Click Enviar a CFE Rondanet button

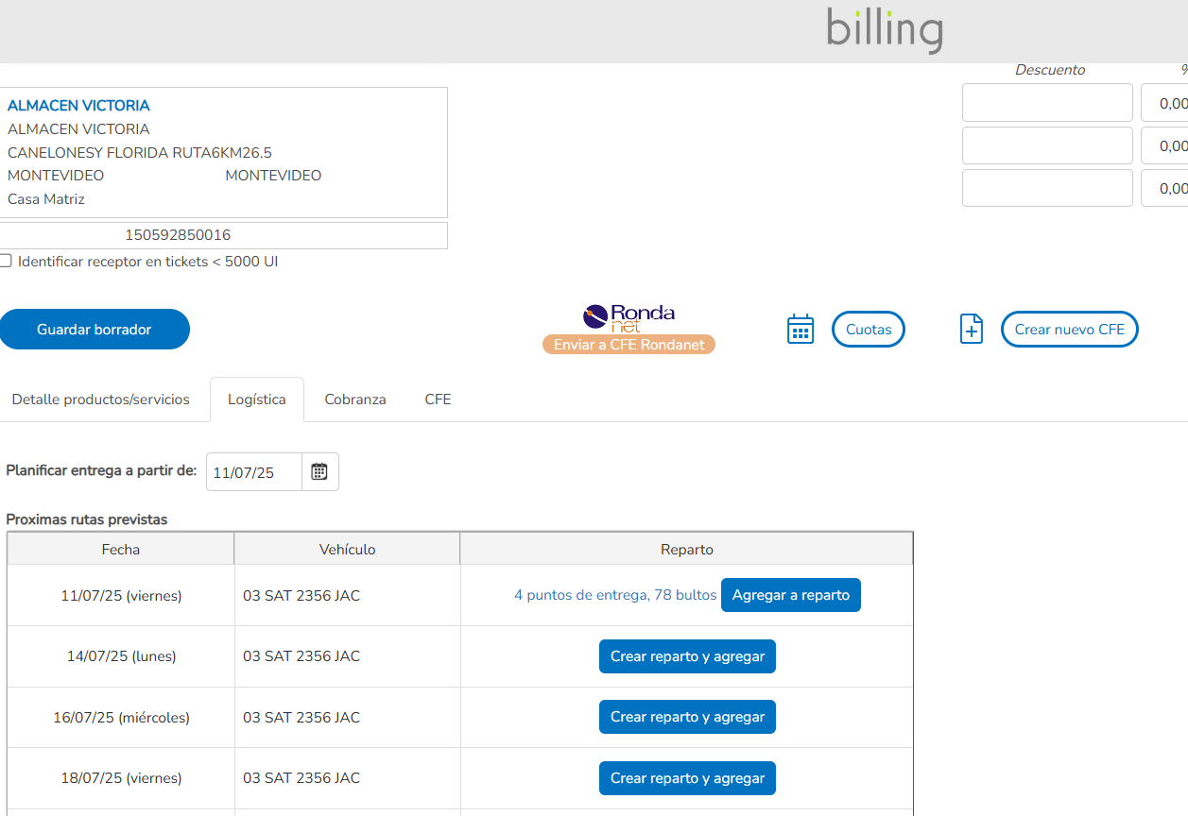point(629,345)
